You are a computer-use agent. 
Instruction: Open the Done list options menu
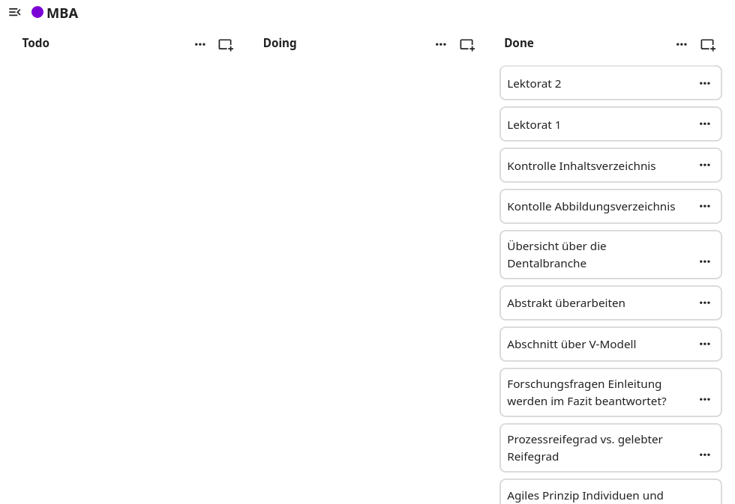pyautogui.click(x=682, y=45)
